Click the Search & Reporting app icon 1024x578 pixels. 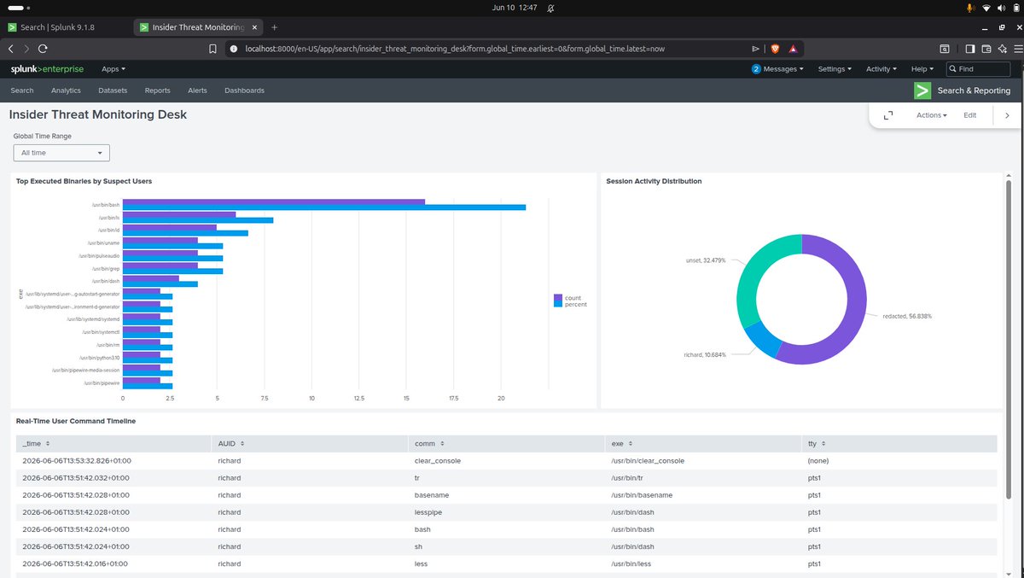coord(922,90)
